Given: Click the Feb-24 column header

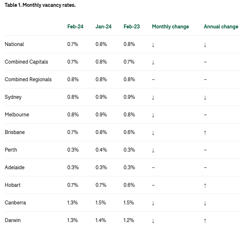Looking at the screenshot, I should [75, 27].
